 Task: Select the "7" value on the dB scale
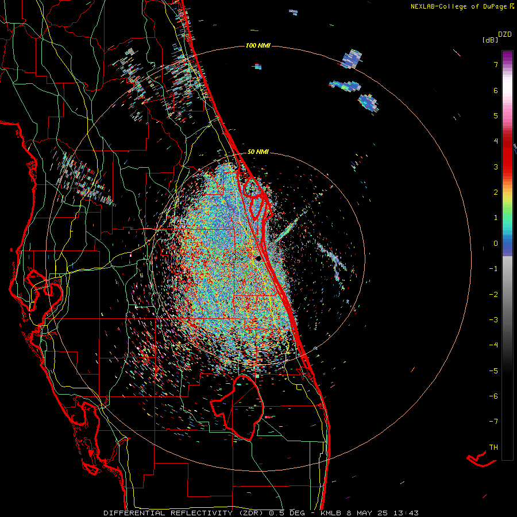(x=496, y=64)
